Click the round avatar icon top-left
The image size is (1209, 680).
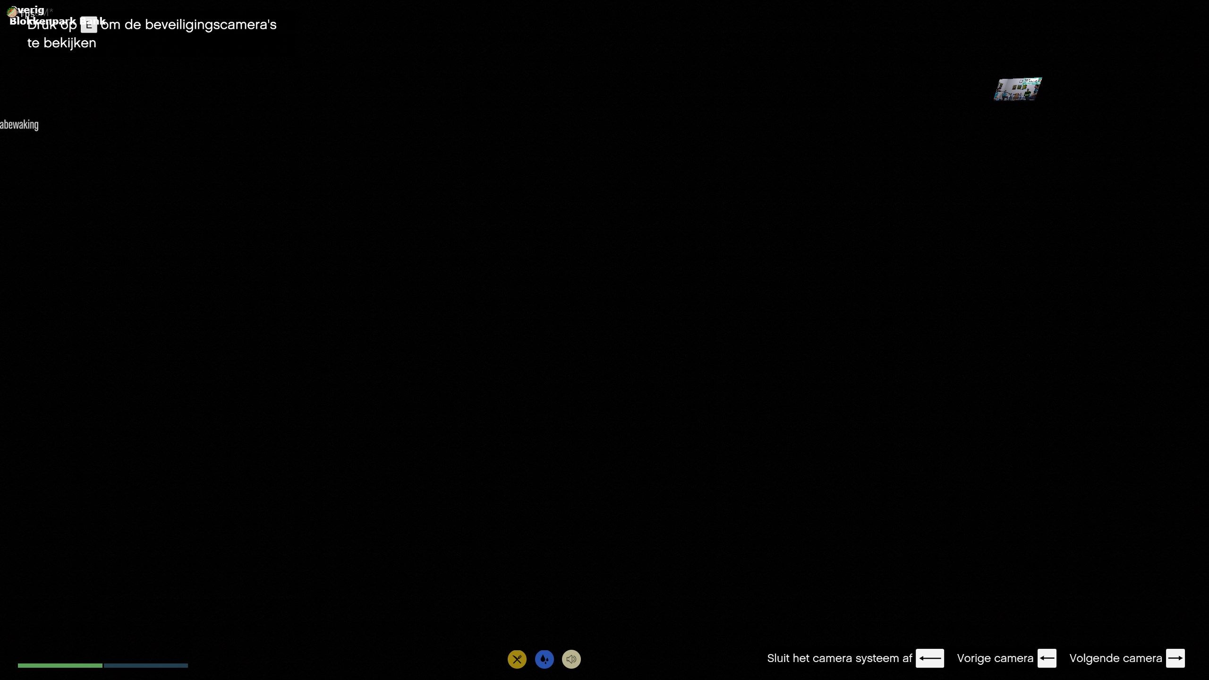coord(12,11)
